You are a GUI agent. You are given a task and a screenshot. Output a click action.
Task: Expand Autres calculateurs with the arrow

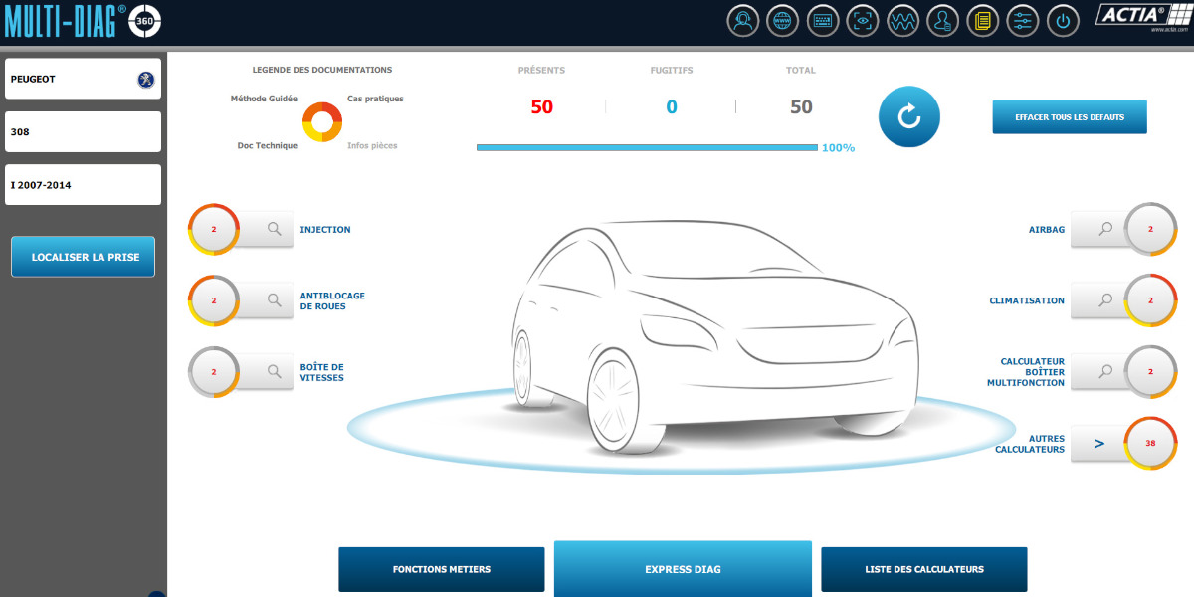1099,444
